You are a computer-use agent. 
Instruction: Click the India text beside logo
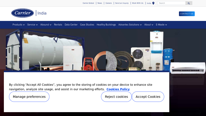tap(42, 13)
